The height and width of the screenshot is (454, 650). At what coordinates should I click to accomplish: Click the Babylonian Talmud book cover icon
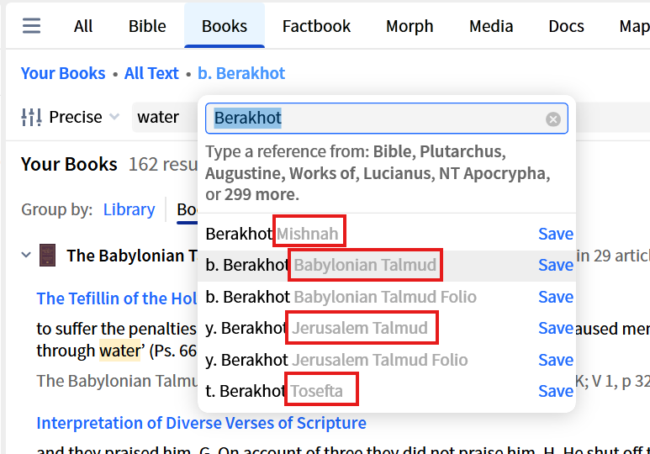(x=47, y=255)
